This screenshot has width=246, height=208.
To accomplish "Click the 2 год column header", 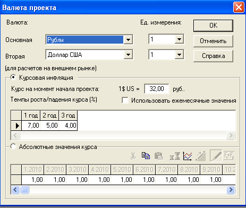I will [x=49, y=115].
